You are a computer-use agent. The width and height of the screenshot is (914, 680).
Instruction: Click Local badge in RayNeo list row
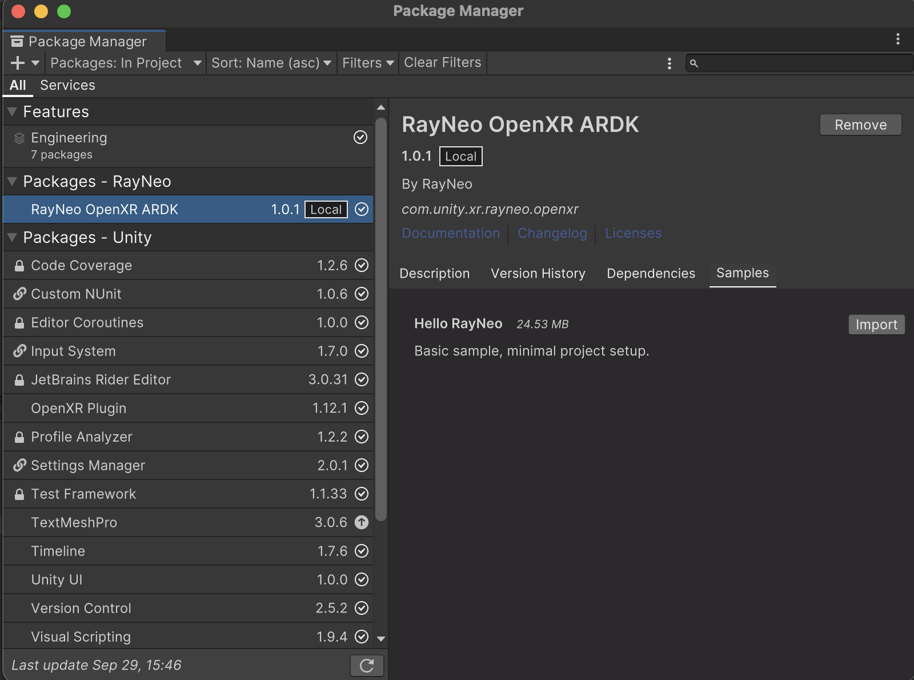coord(326,210)
